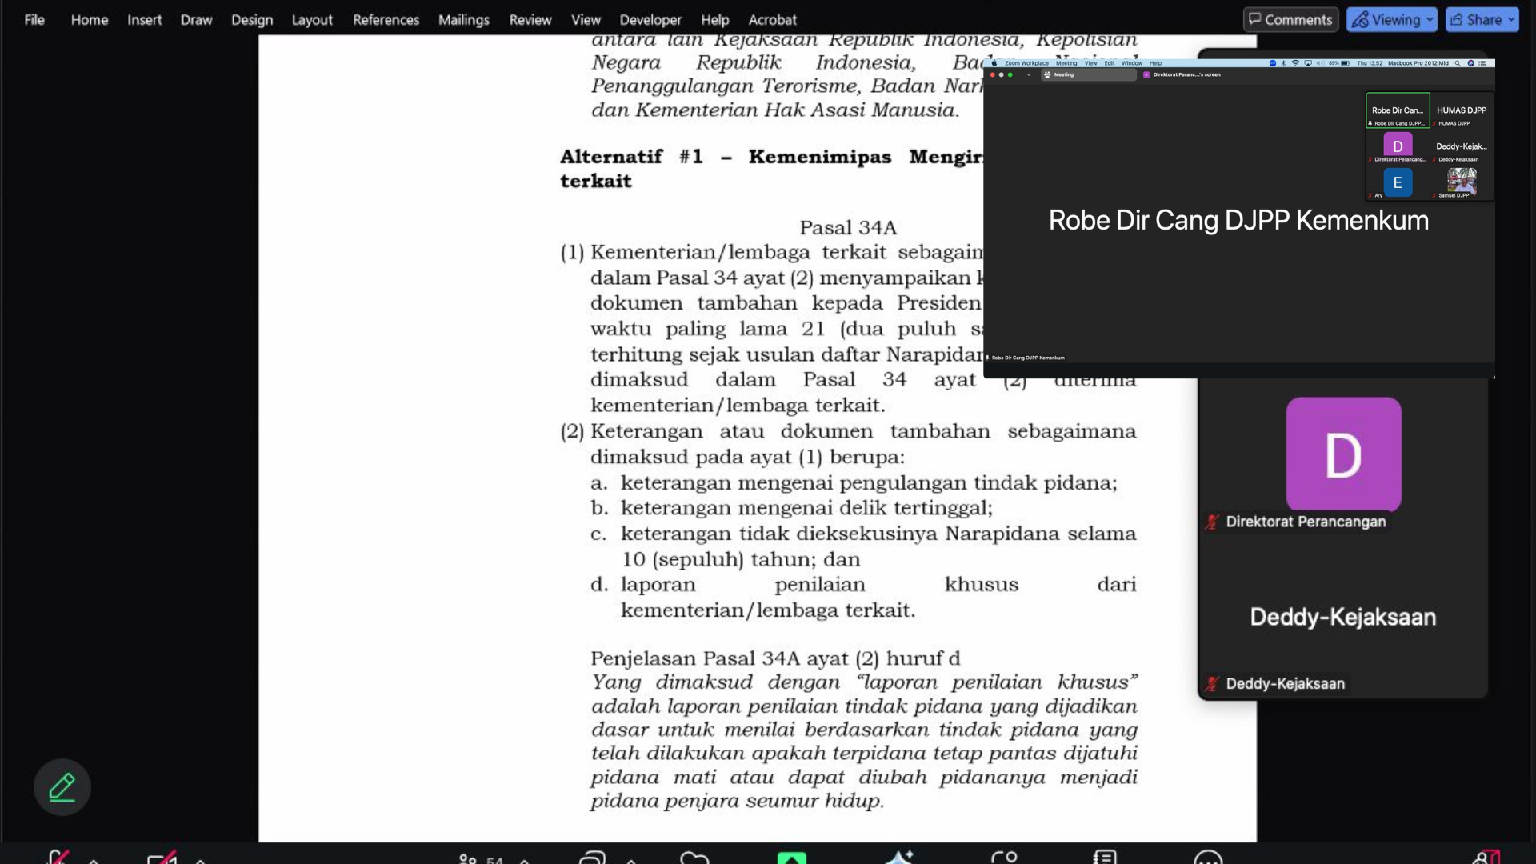The height and width of the screenshot is (864, 1536).
Task: Switch to the Home ribbon tab
Action: [90, 19]
